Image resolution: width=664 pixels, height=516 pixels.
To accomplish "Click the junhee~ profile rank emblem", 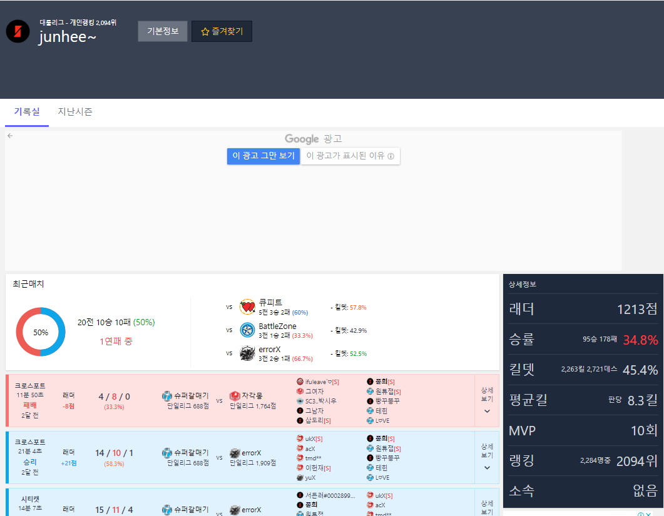I will point(18,31).
